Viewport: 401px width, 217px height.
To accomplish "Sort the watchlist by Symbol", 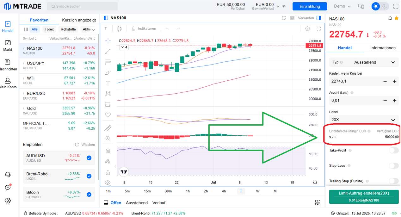I will pos(30,39).
